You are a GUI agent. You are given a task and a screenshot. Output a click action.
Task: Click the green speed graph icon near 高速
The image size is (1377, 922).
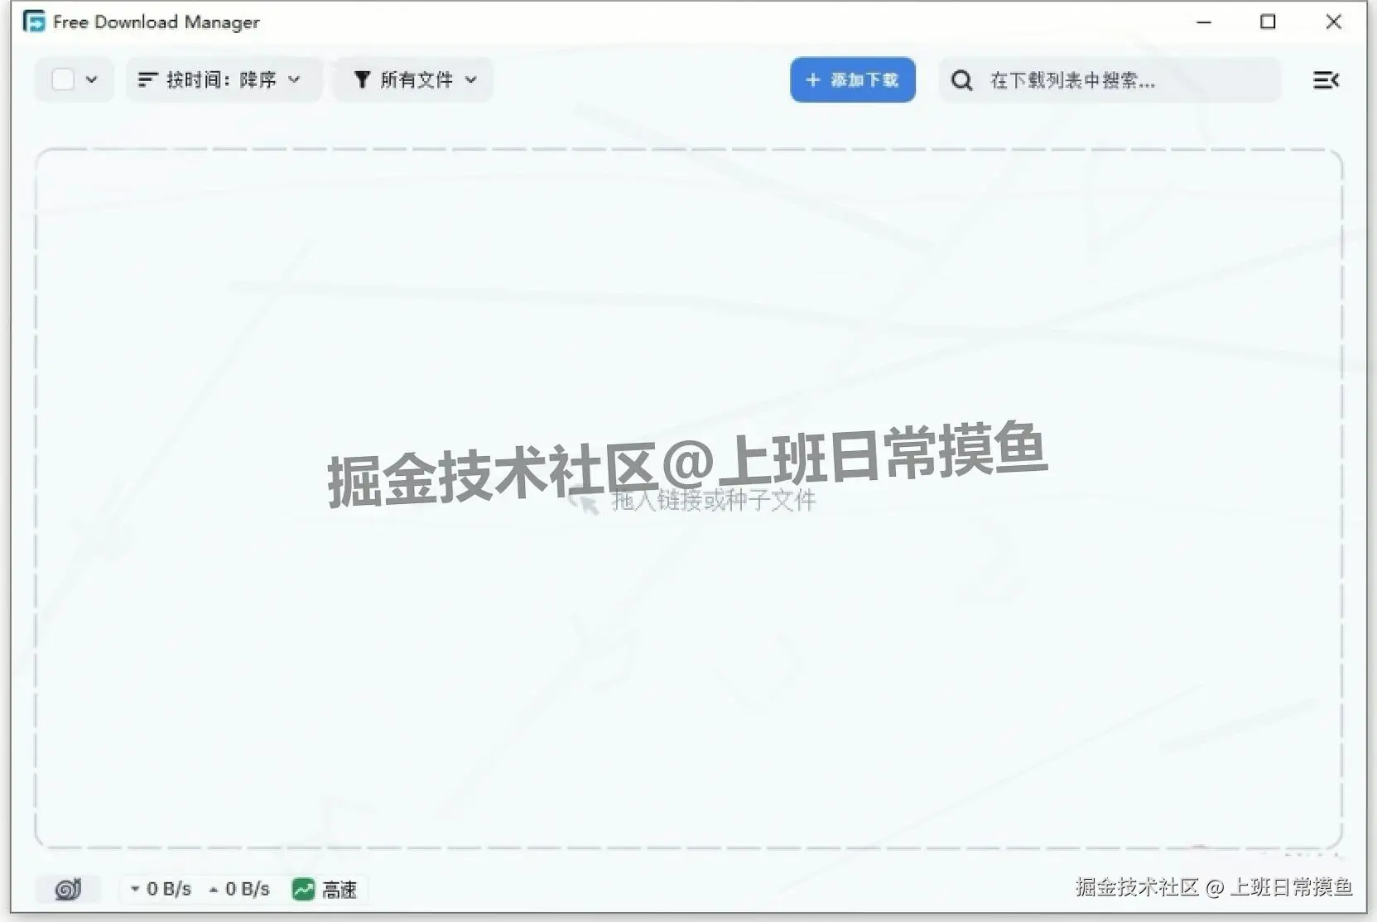click(302, 889)
